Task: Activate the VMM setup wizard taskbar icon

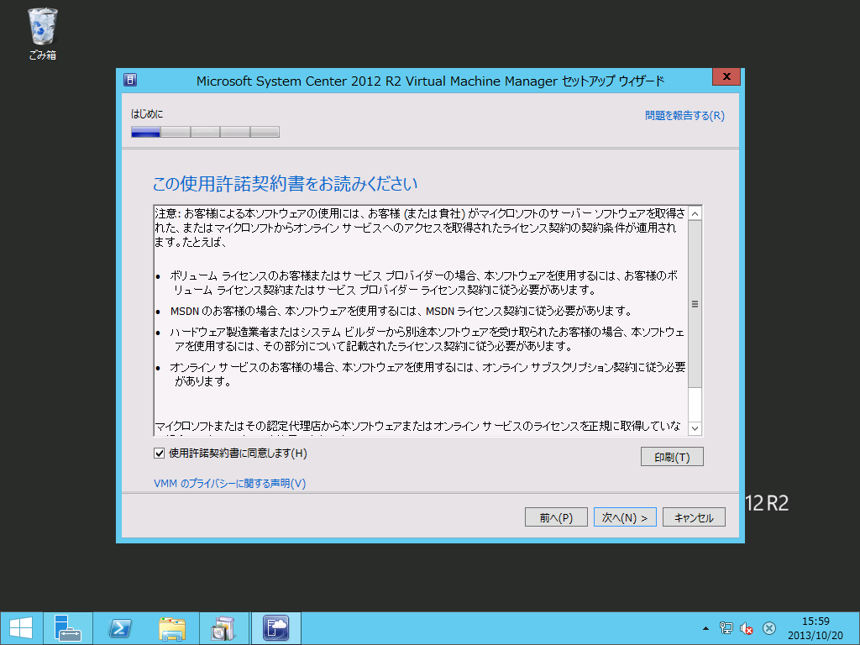Action: 275,628
